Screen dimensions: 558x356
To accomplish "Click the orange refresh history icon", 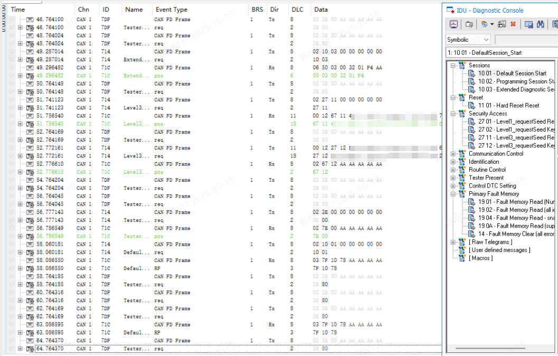I will pyautogui.click(x=484, y=24).
